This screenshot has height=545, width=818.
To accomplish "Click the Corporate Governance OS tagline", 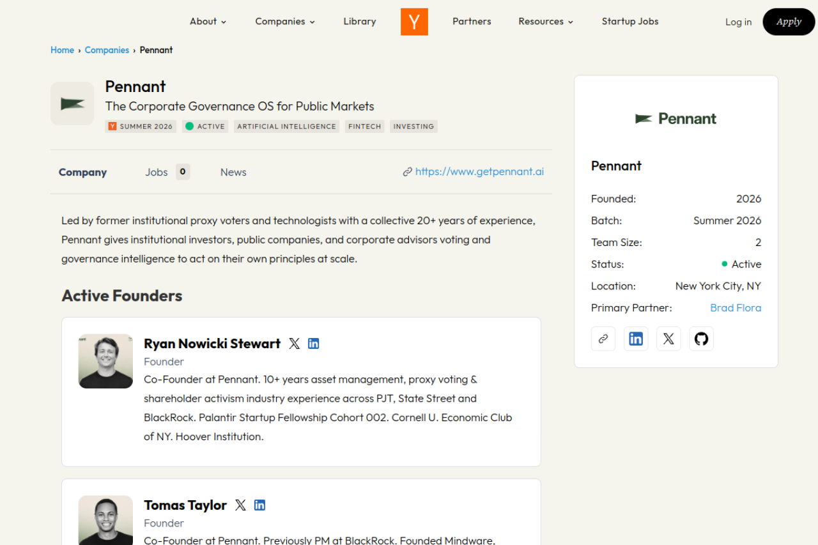I will tap(240, 106).
